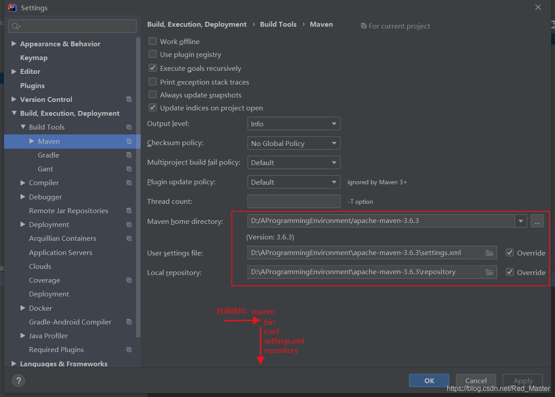The height and width of the screenshot is (397, 555).
Task: Expand the Docker tree node
Action: [x=23, y=308]
